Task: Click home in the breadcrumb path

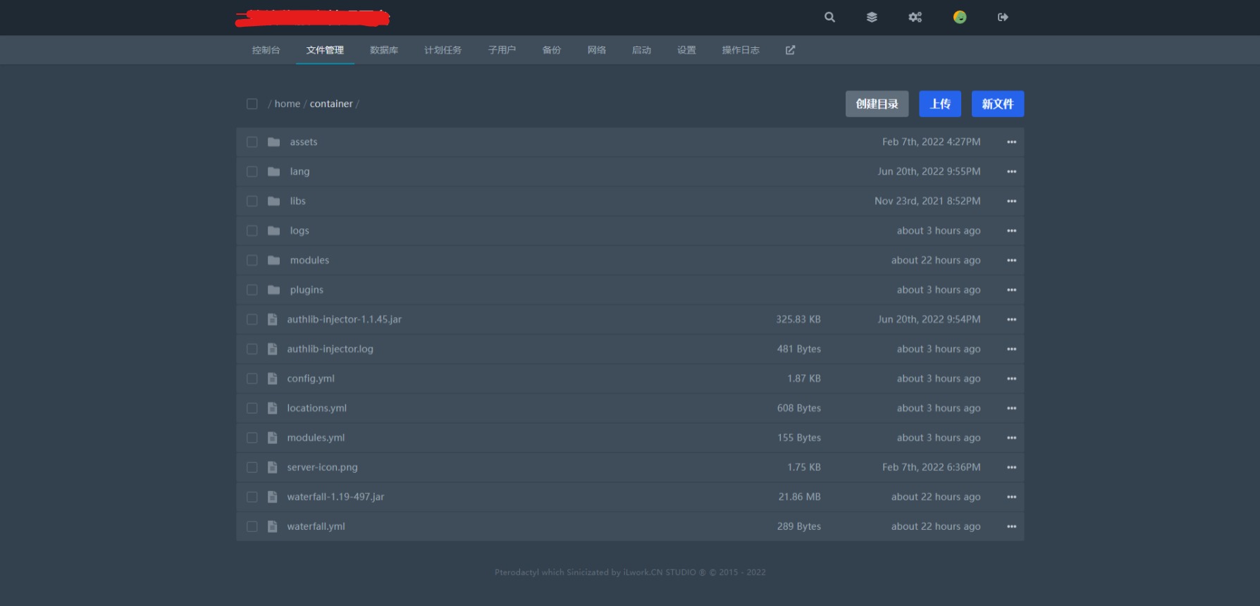Action: click(x=287, y=104)
